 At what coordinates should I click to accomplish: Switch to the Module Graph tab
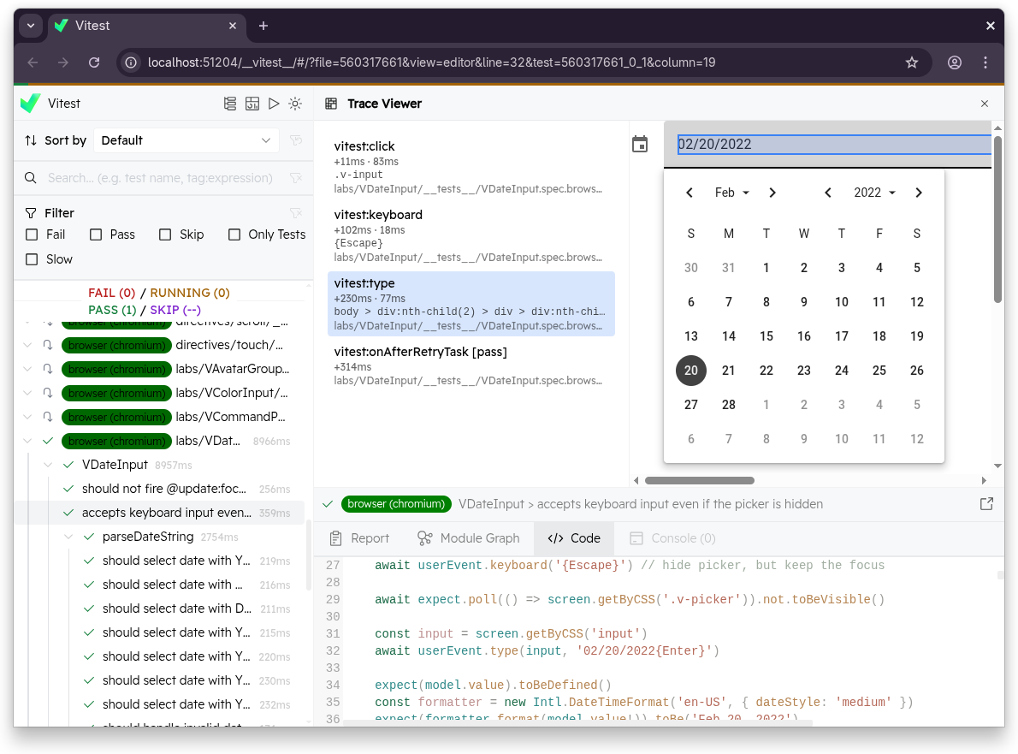(x=469, y=538)
